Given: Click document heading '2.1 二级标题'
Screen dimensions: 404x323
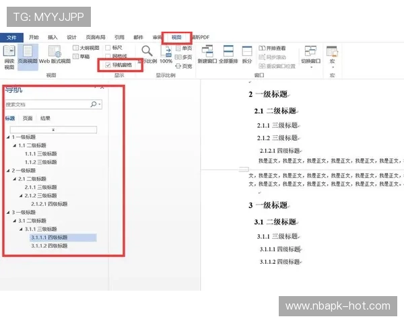Looking at the screenshot, I should 275,111.
